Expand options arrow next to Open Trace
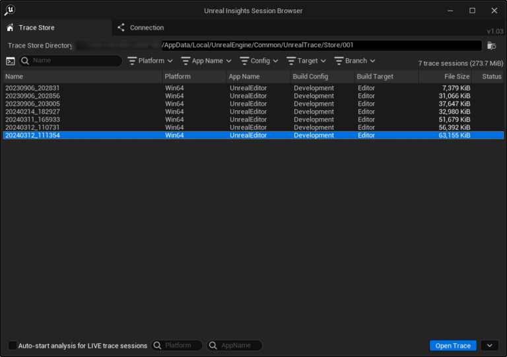Screen dimensions: 507x357 coord(489,346)
